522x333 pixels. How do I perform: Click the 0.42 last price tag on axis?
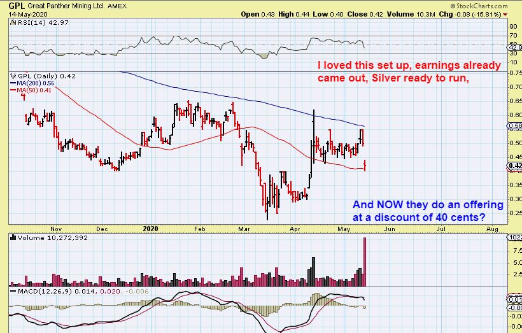(514, 166)
